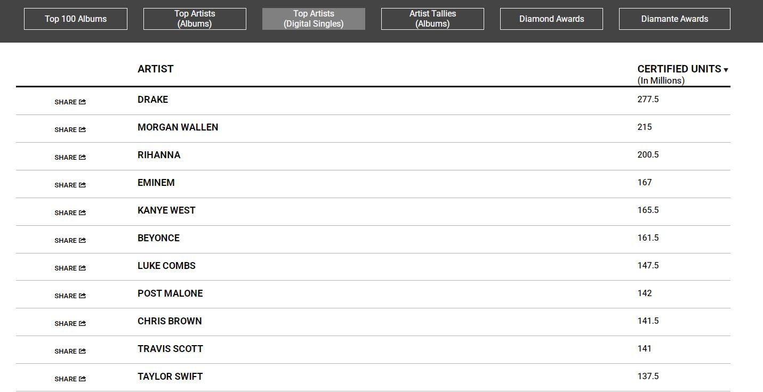Open the Diamante Awards tab

[x=674, y=19]
